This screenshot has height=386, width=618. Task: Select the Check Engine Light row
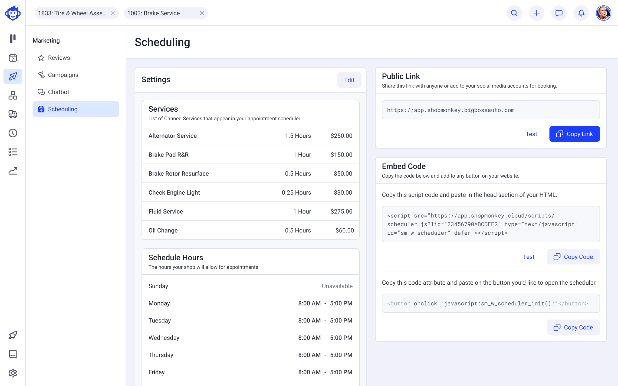pyautogui.click(x=251, y=192)
